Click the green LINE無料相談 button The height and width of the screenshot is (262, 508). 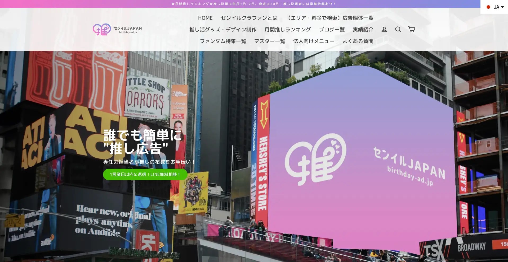pos(145,175)
